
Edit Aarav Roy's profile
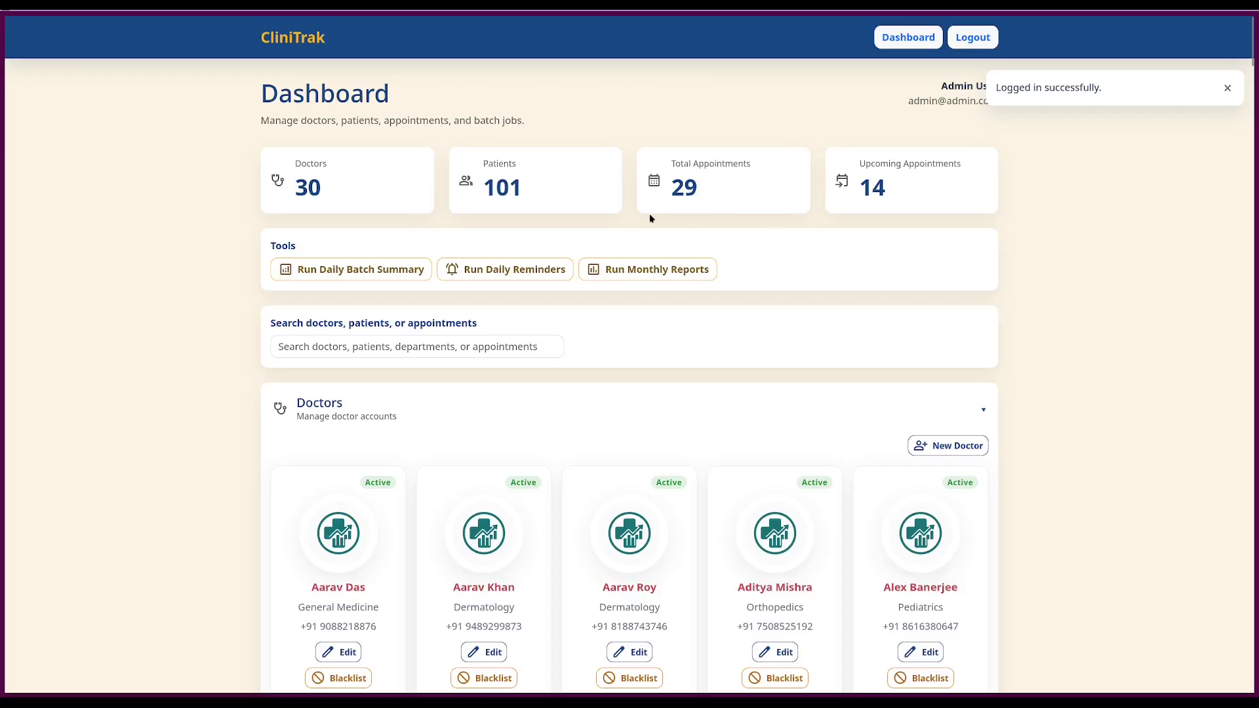tap(629, 652)
